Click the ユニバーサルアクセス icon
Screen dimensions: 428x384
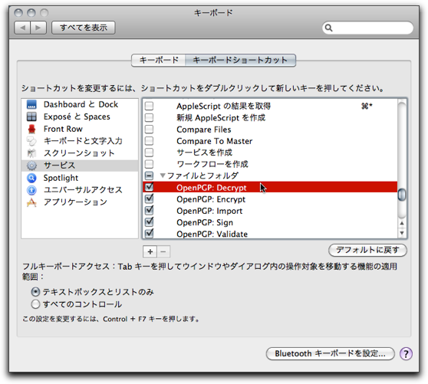(31, 190)
